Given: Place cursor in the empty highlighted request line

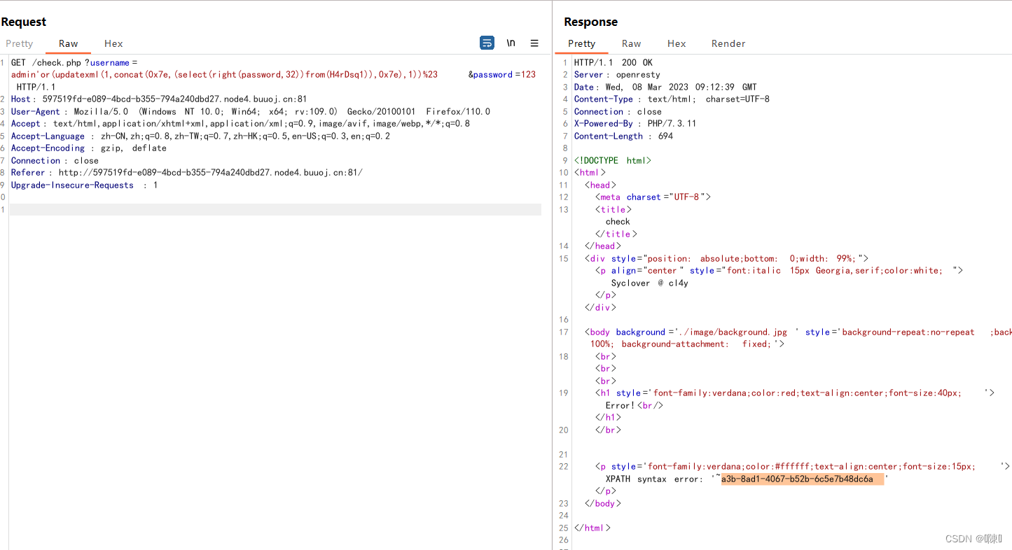Looking at the screenshot, I should (x=275, y=209).
